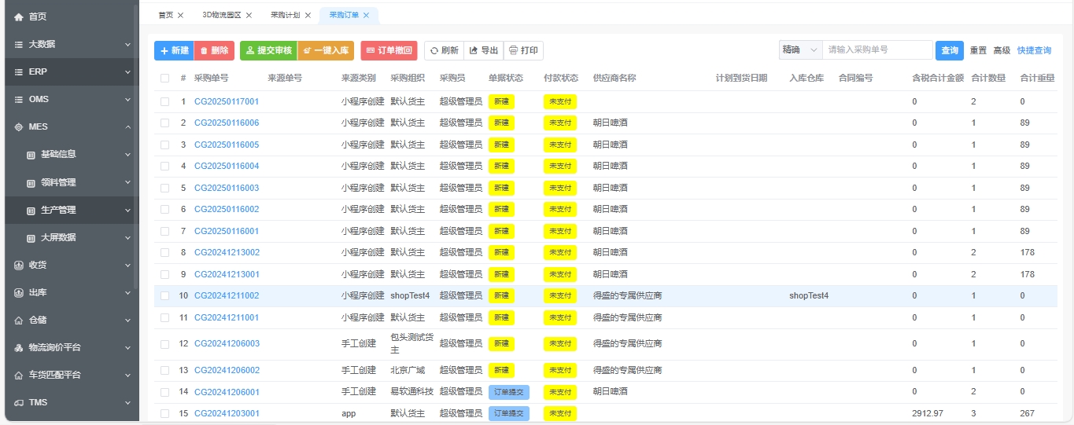Click the ERP list icon in sidebar
Image resolution: width=1074 pixels, height=425 pixels.
click(x=19, y=71)
